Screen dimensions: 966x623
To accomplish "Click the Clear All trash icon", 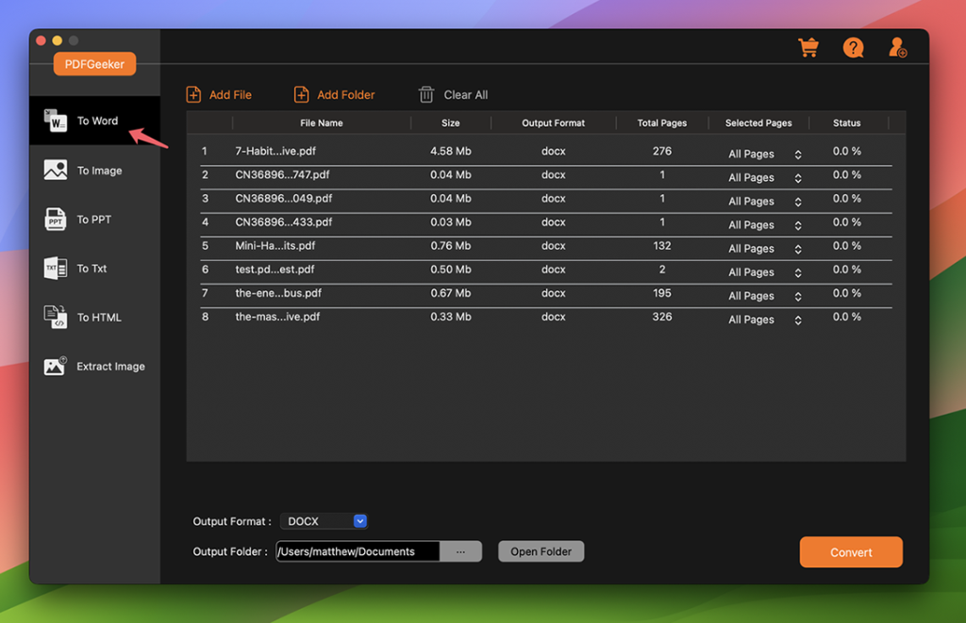I will [426, 95].
